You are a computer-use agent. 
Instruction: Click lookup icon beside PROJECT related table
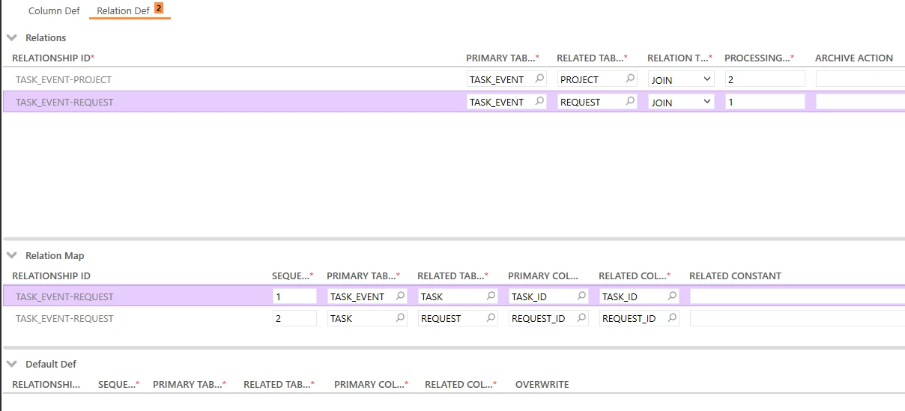click(630, 79)
